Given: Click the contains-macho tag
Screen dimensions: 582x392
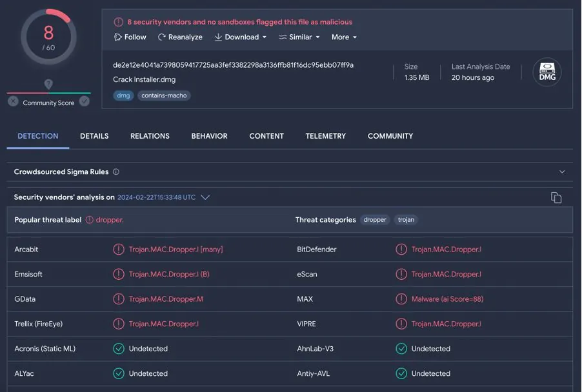Looking at the screenshot, I should click(164, 95).
